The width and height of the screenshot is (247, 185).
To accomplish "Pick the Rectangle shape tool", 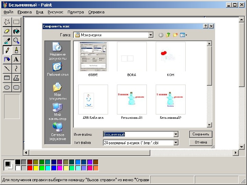I will point(7,78).
